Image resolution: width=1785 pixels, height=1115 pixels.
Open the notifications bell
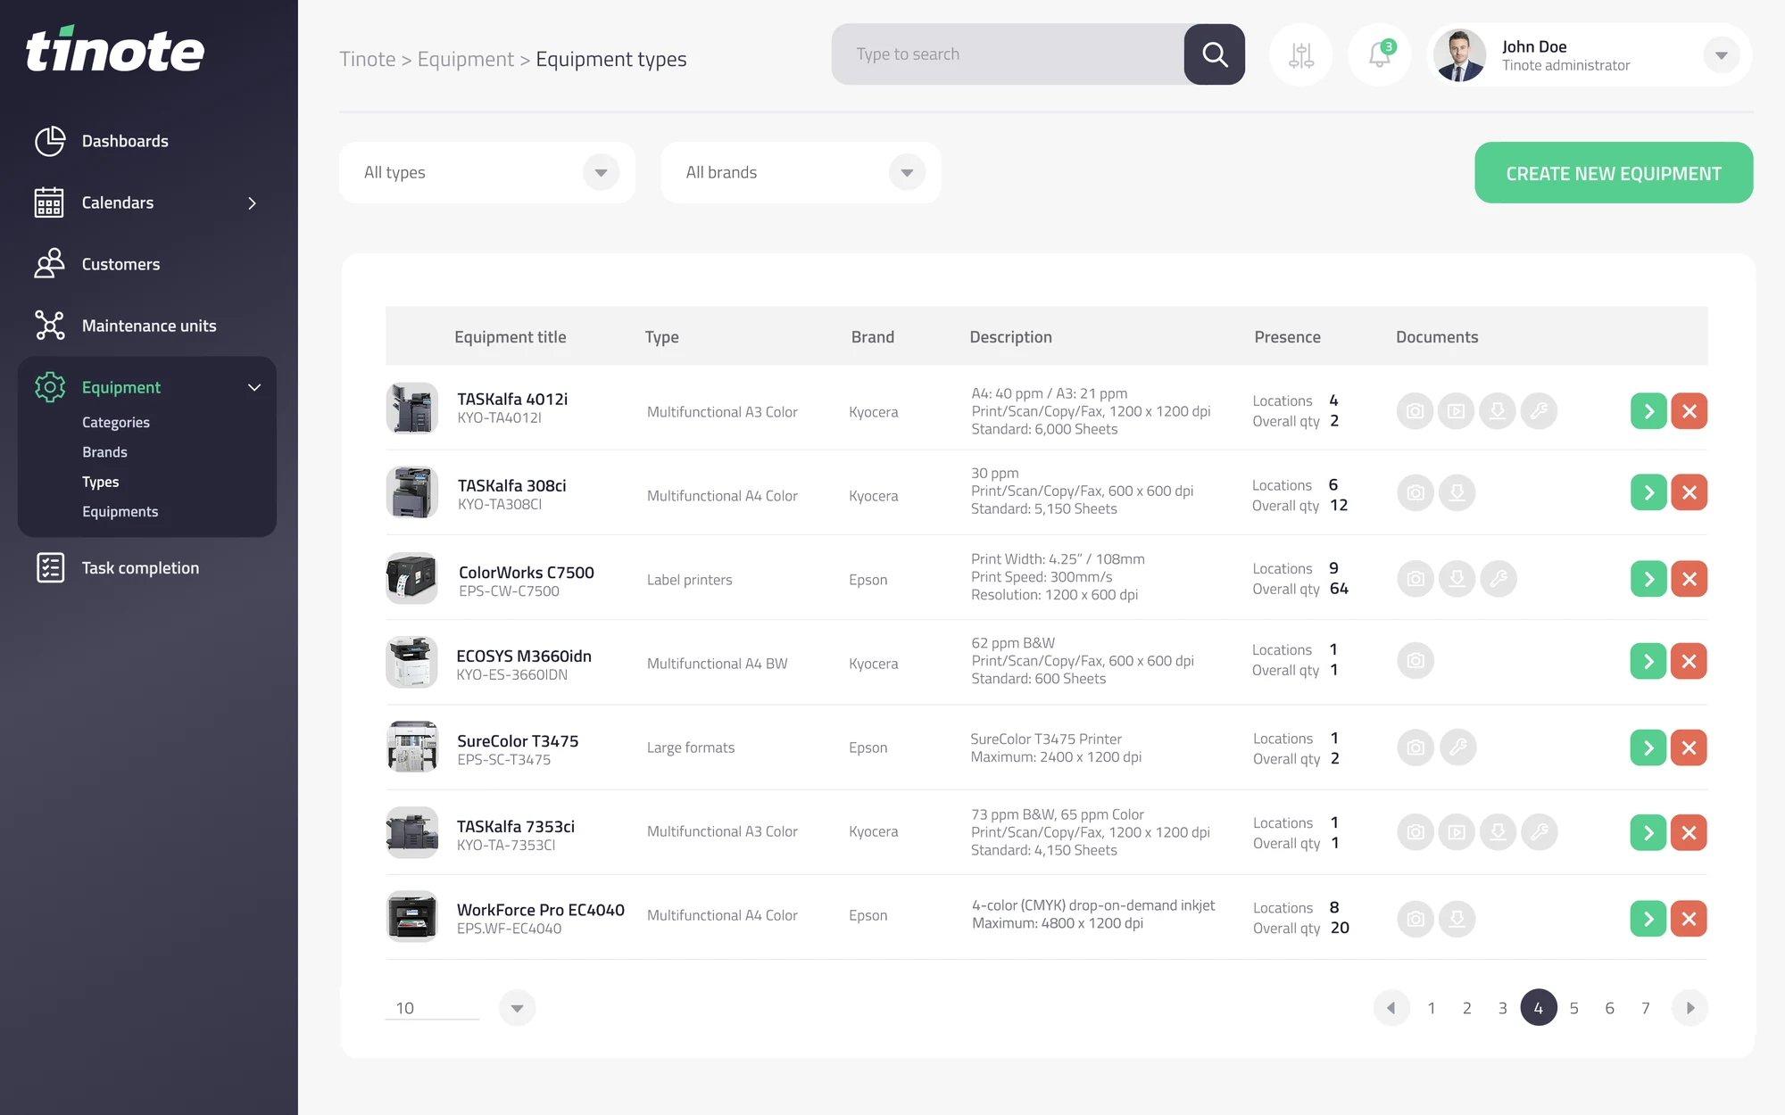pyautogui.click(x=1380, y=55)
